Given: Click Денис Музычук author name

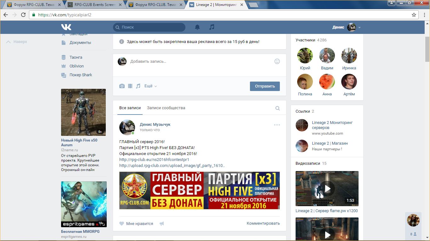Looking at the screenshot, I should (x=155, y=125).
